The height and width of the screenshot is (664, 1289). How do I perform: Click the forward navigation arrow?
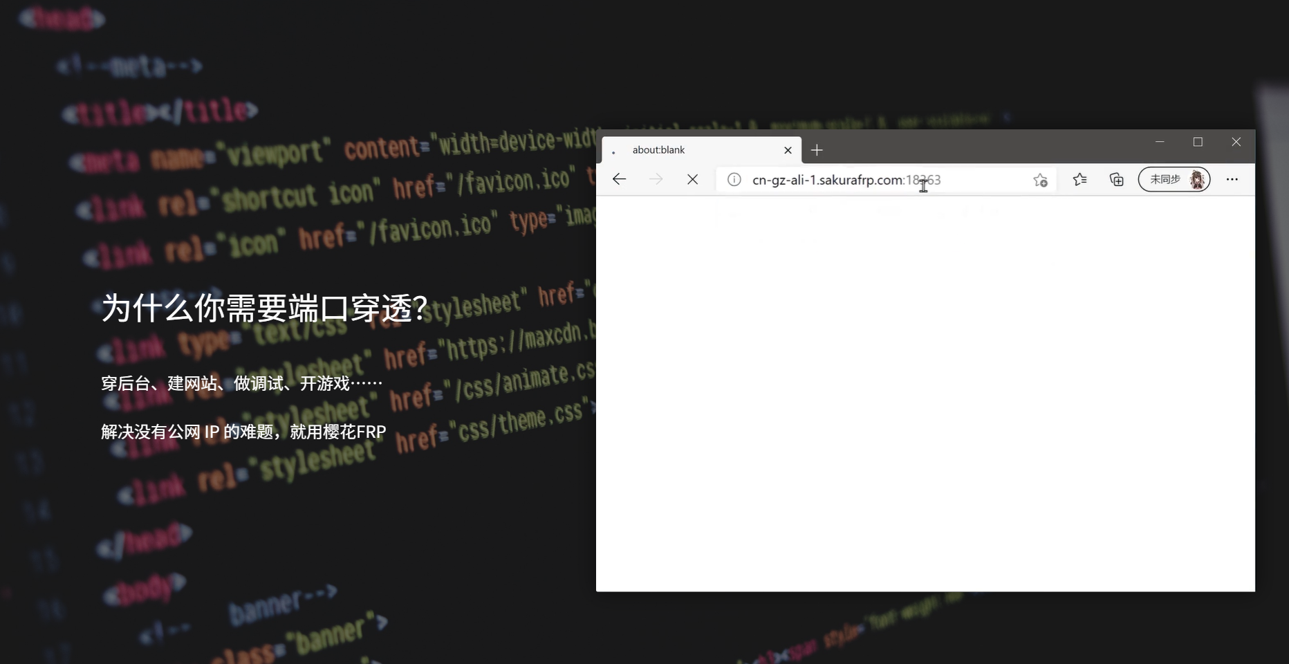656,179
